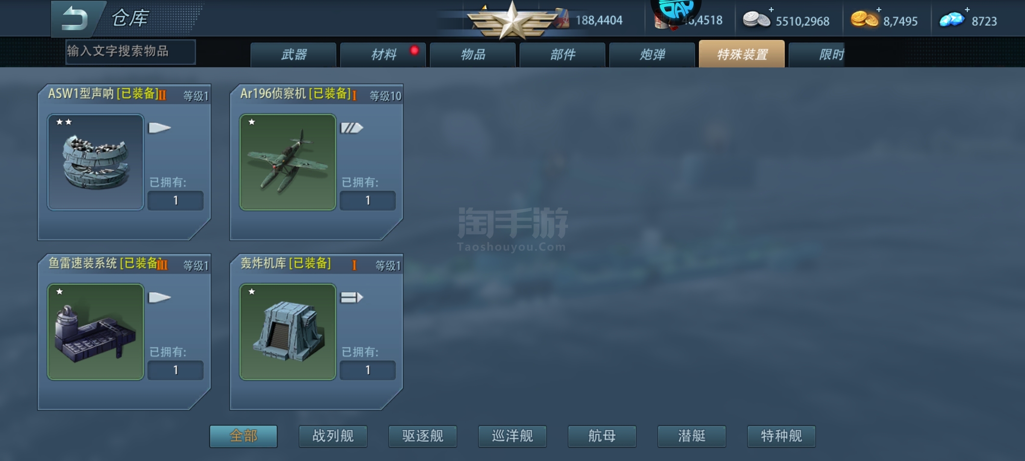Filter by 潜艇 ship type

click(692, 436)
